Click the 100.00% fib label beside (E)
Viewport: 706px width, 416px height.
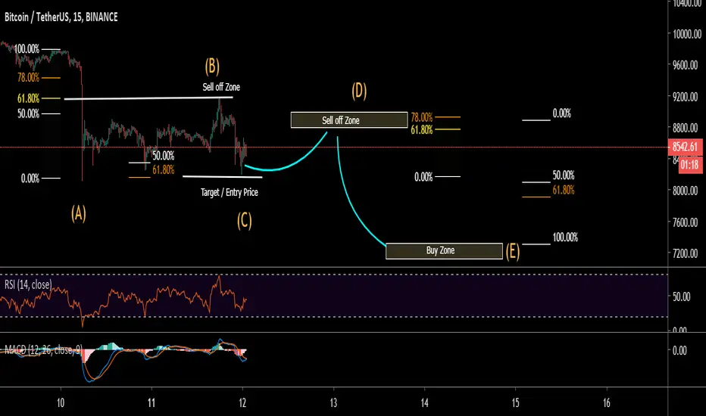pyautogui.click(x=565, y=237)
